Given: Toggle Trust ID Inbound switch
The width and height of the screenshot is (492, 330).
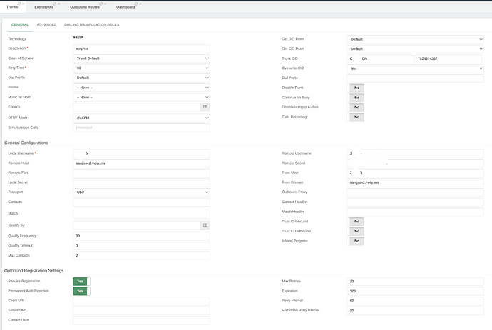Looking at the screenshot, I should [x=356, y=222].
